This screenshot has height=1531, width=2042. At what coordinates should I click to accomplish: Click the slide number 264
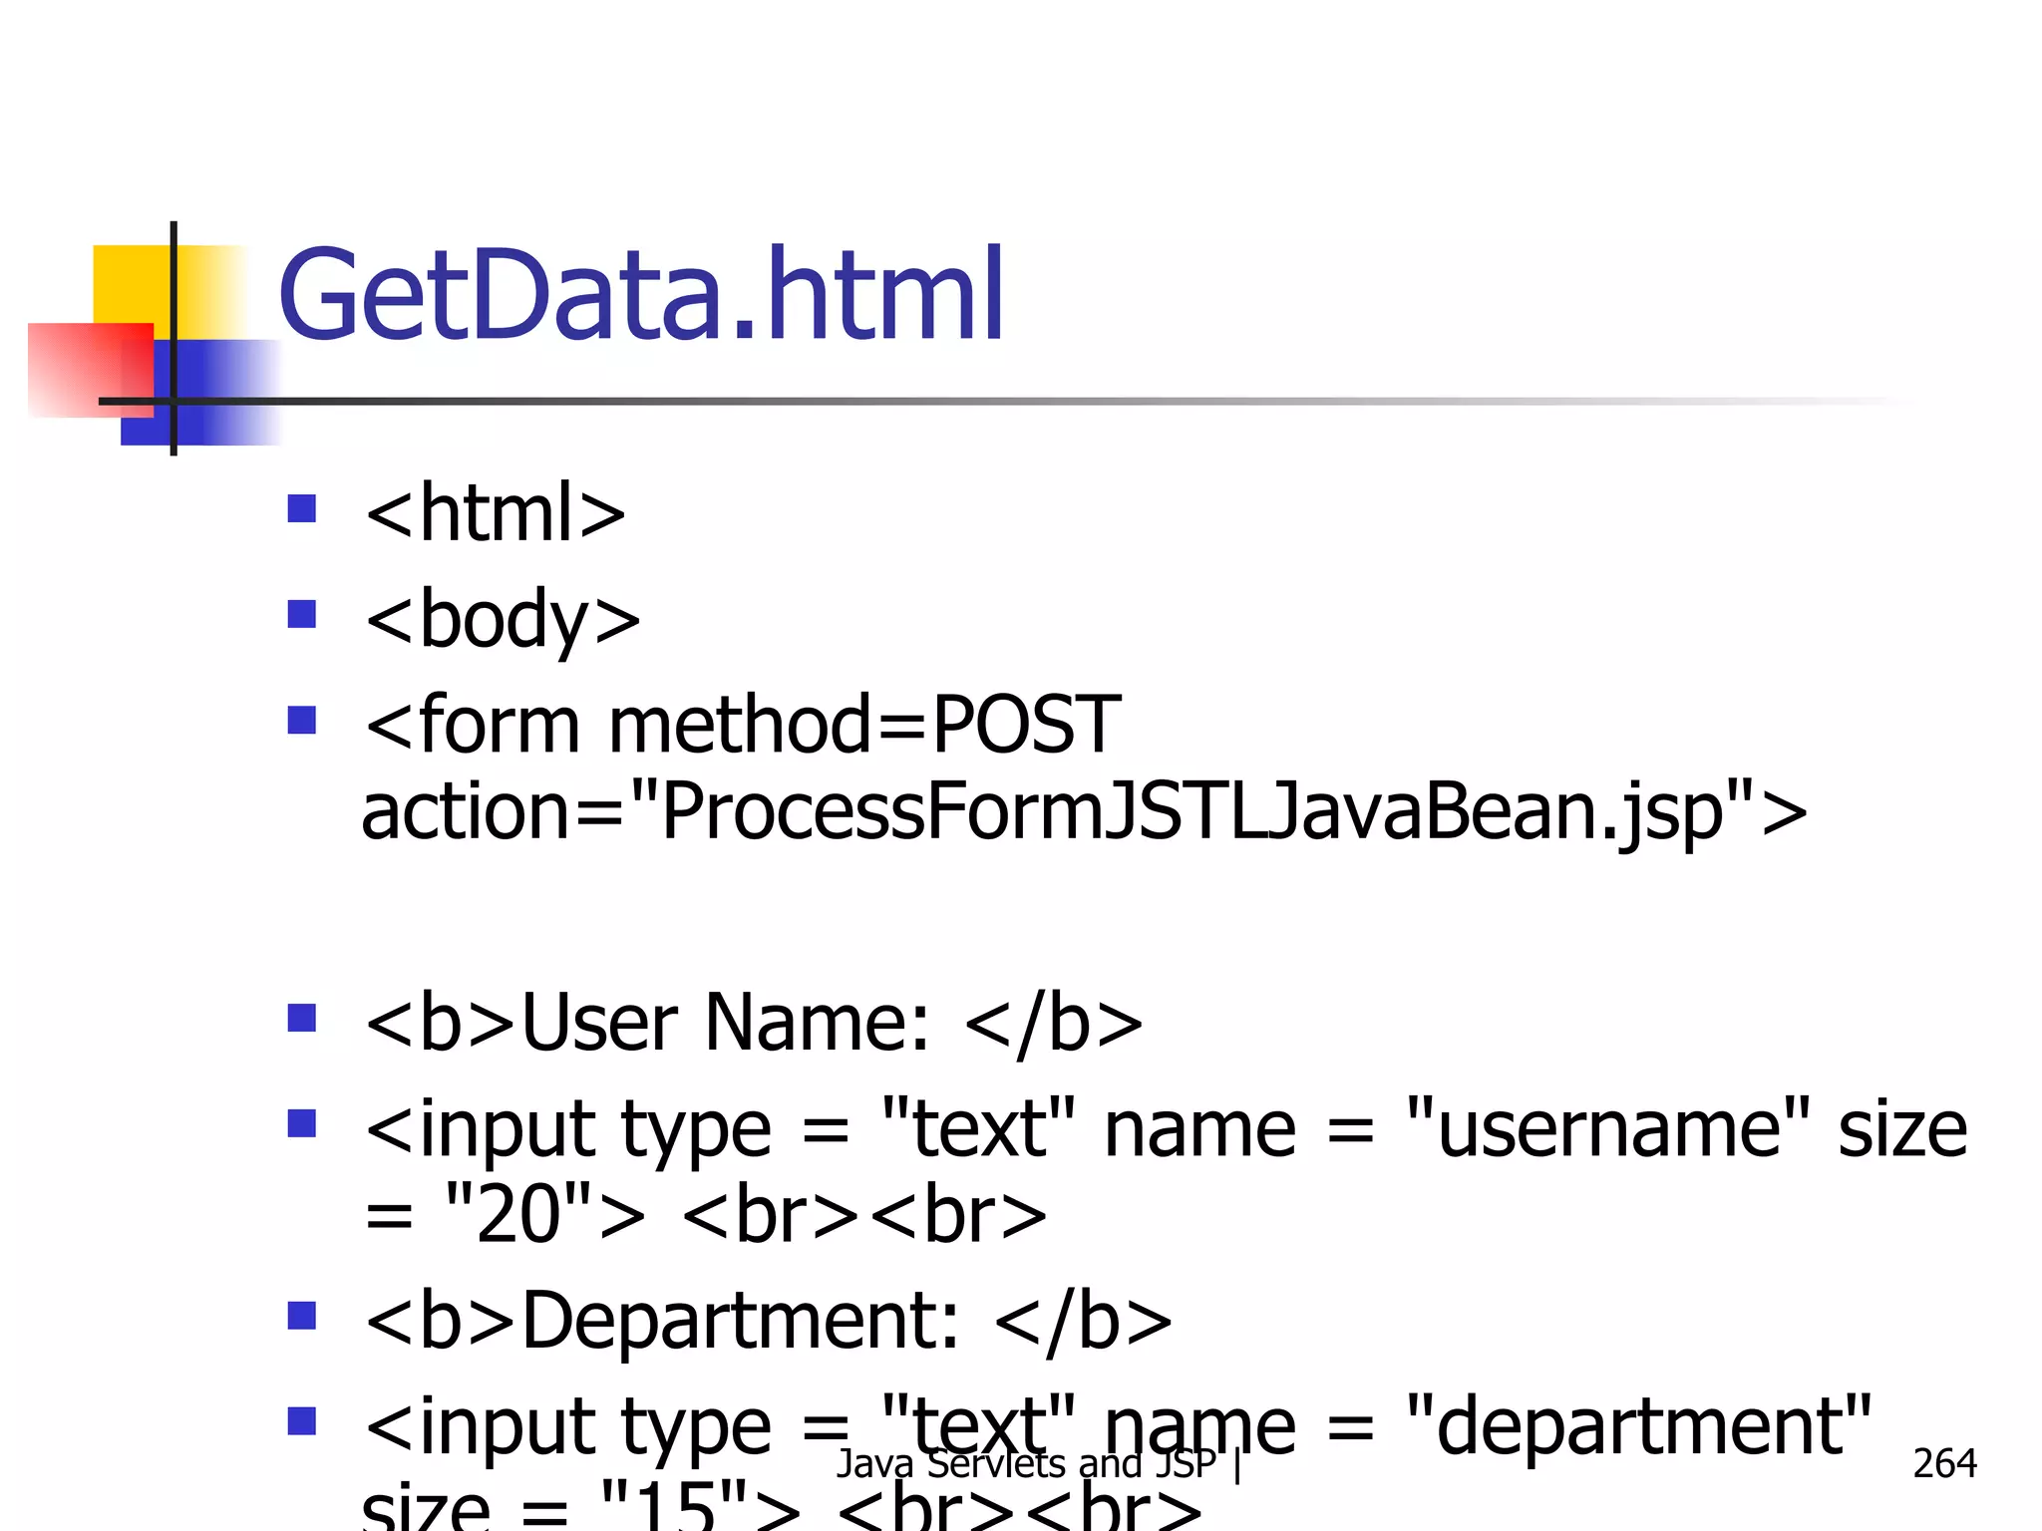click(x=1944, y=1463)
